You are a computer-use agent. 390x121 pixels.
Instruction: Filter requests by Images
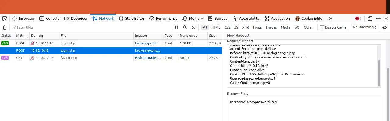(x=271, y=27)
